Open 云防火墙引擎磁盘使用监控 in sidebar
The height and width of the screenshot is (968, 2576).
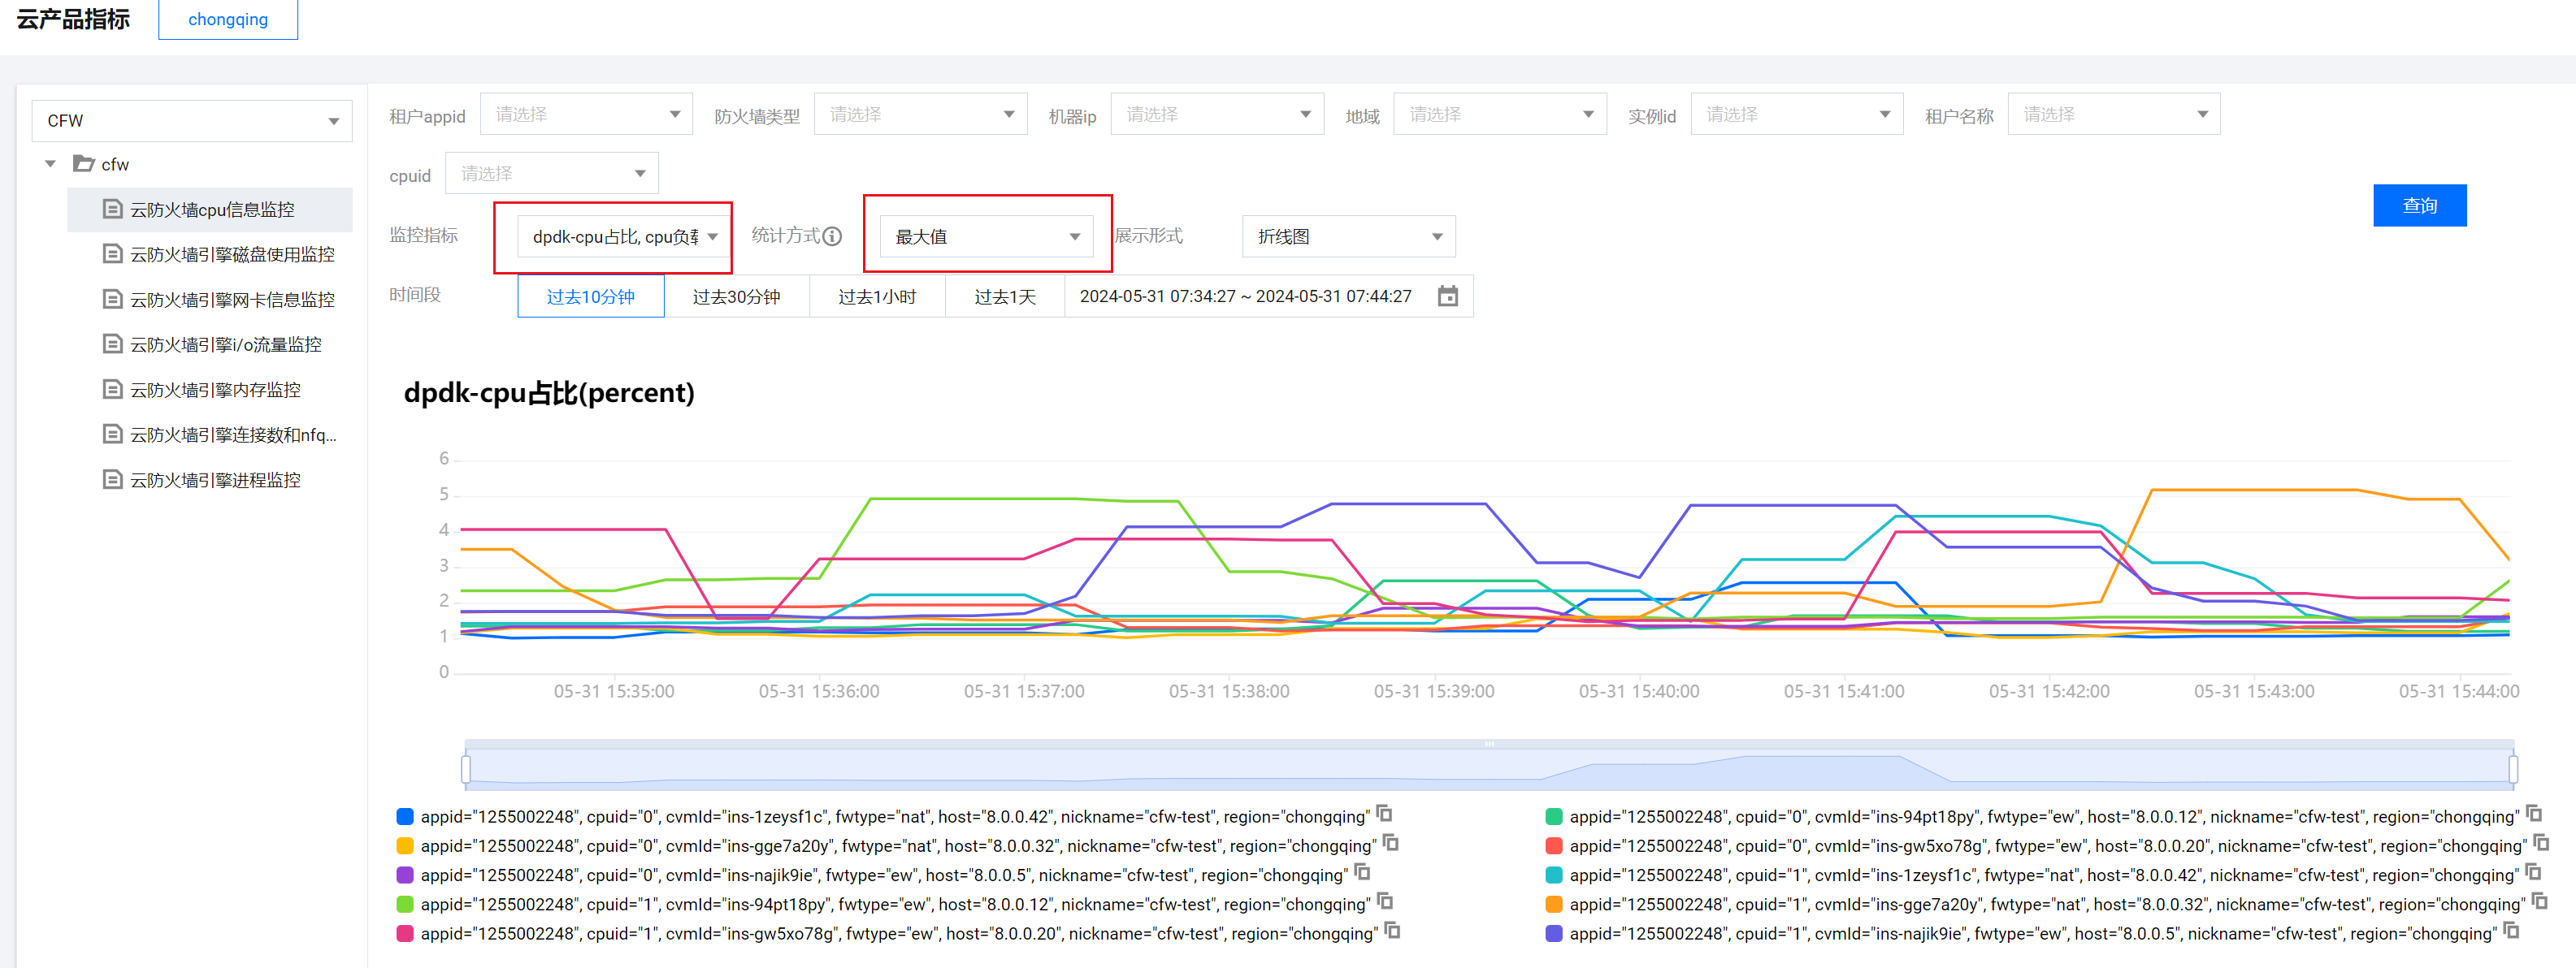(x=232, y=255)
